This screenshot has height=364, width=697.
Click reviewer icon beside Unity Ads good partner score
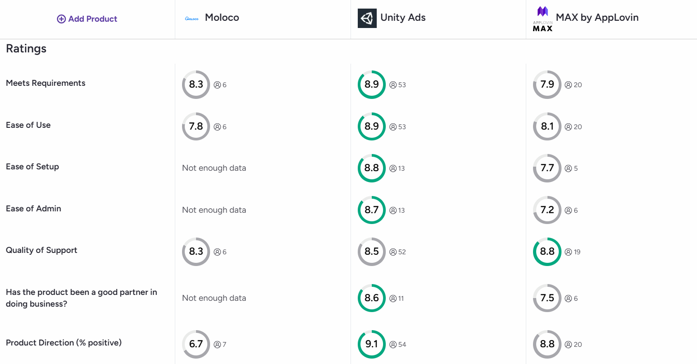click(x=393, y=299)
